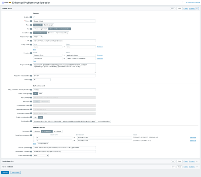Open help icon next to Name
This screenshot has width=201, height=177.
click(x=31, y=21)
